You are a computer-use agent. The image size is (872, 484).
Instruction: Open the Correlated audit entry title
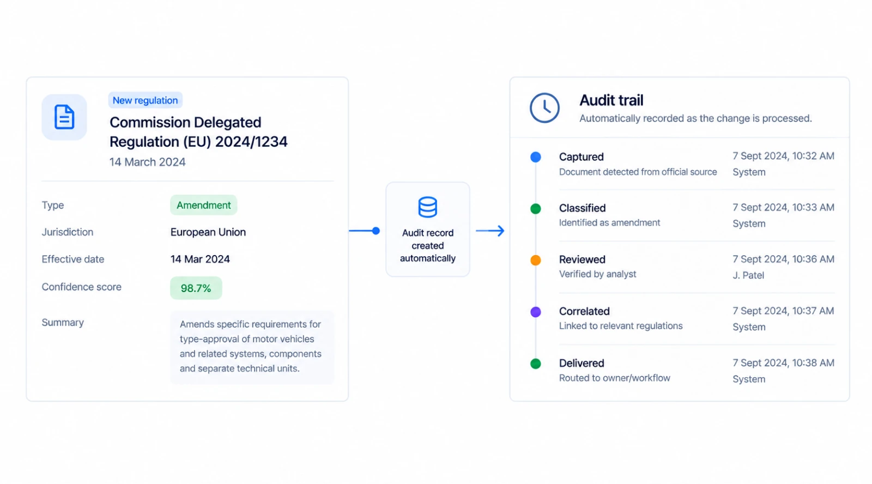point(584,311)
